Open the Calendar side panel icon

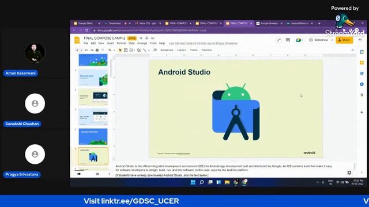point(362,52)
